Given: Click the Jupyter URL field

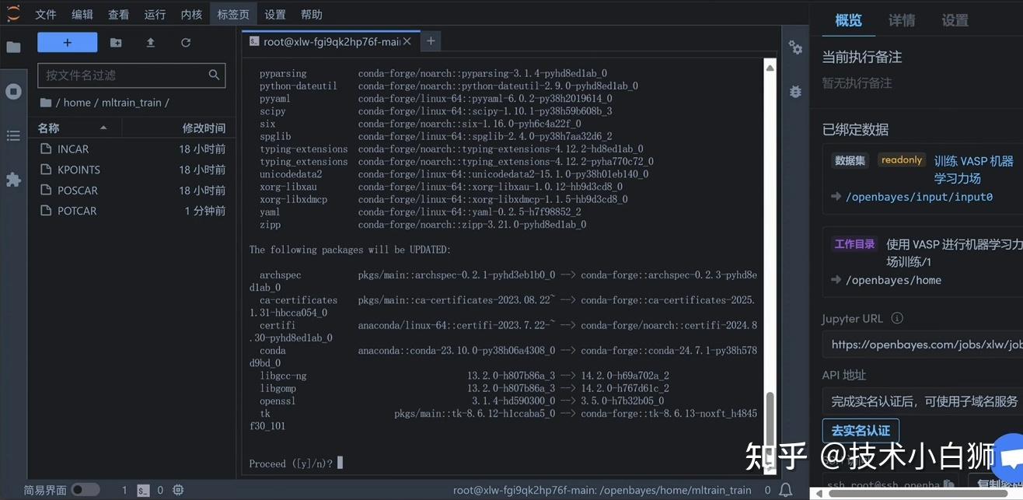Looking at the screenshot, I should pos(923,344).
